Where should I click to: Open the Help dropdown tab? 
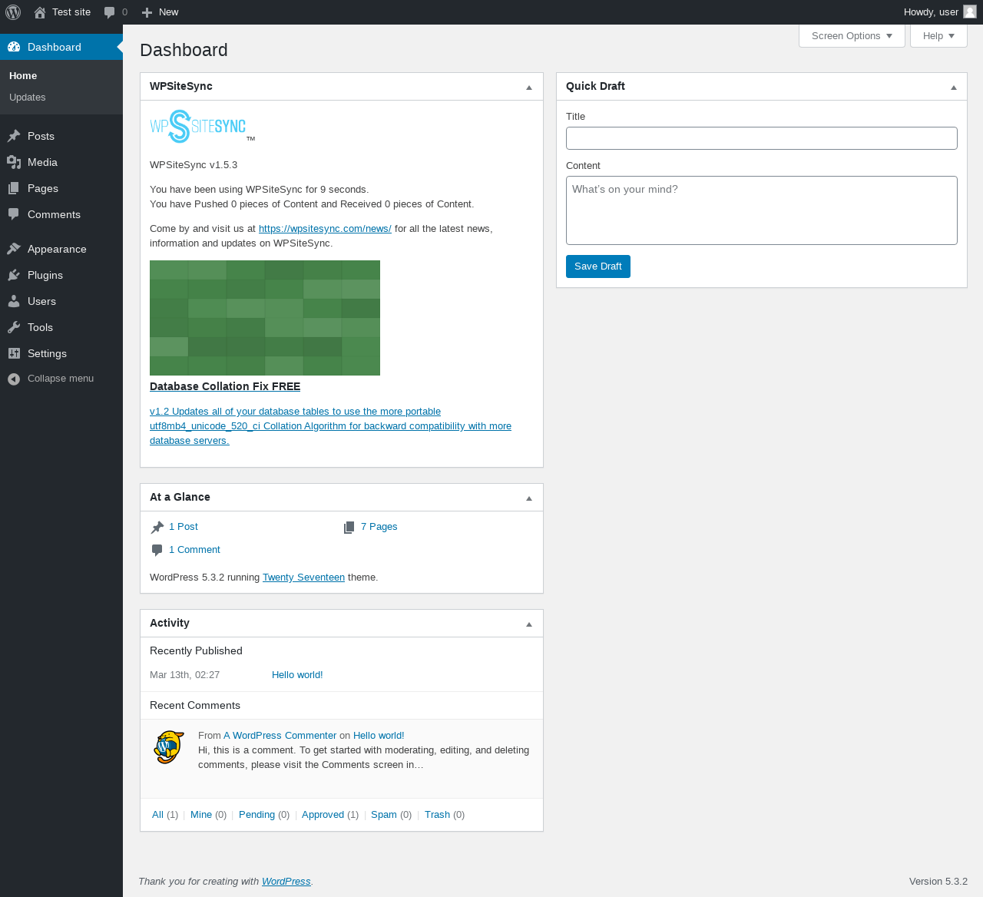click(x=938, y=35)
